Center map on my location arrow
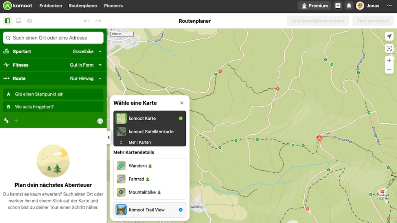This screenshot has width=397, height=223. pyautogui.click(x=389, y=36)
